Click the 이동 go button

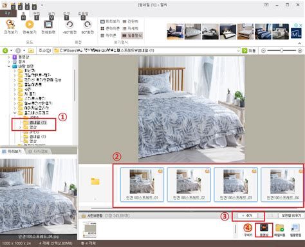[x=249, y=50]
